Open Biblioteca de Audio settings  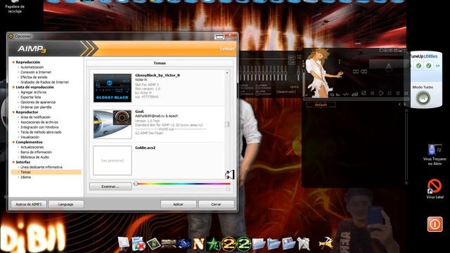(x=34, y=157)
